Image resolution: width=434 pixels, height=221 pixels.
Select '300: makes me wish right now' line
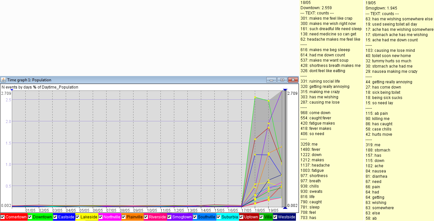(328, 24)
